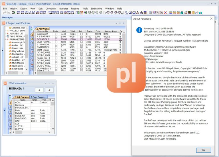Expand the Well Information left-edge arrow

[5, 110]
